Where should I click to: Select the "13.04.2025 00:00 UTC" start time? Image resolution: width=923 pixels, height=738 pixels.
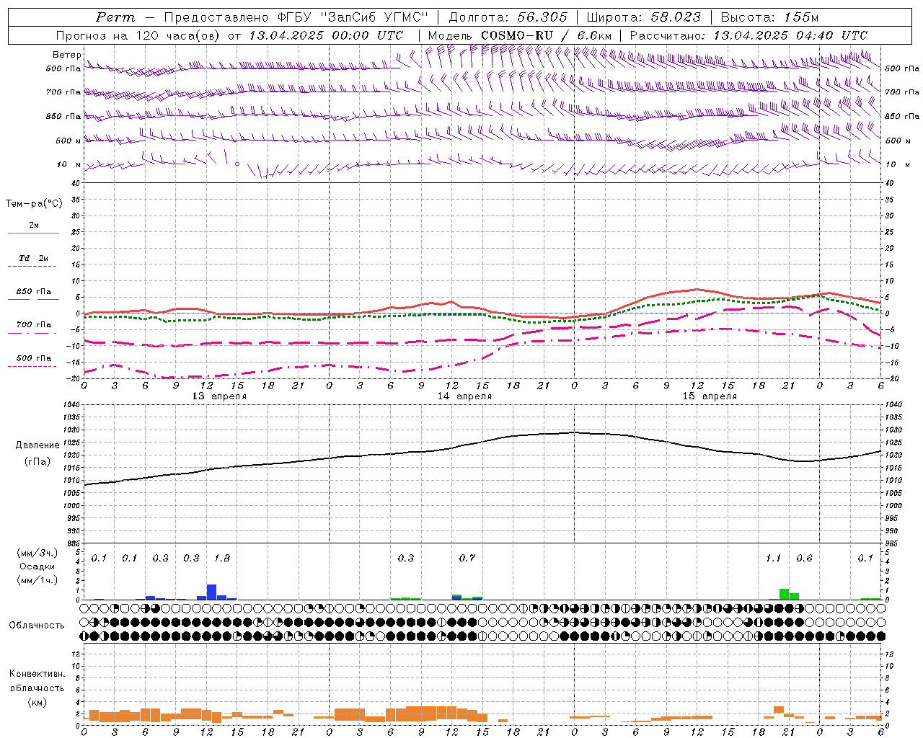point(326,35)
